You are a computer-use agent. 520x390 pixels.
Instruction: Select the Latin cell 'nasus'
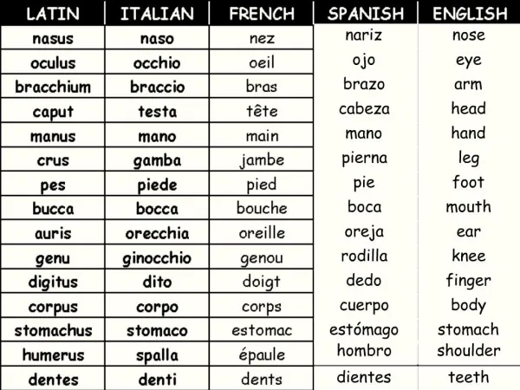click(x=53, y=38)
